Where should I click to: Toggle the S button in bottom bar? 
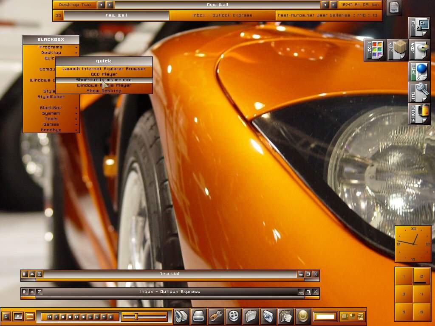[x=6, y=316]
